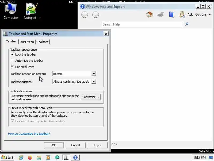Image resolution: width=214 pixels, height=161 pixels.
Task: Click the Cancel button
Action: click(x=75, y=145)
